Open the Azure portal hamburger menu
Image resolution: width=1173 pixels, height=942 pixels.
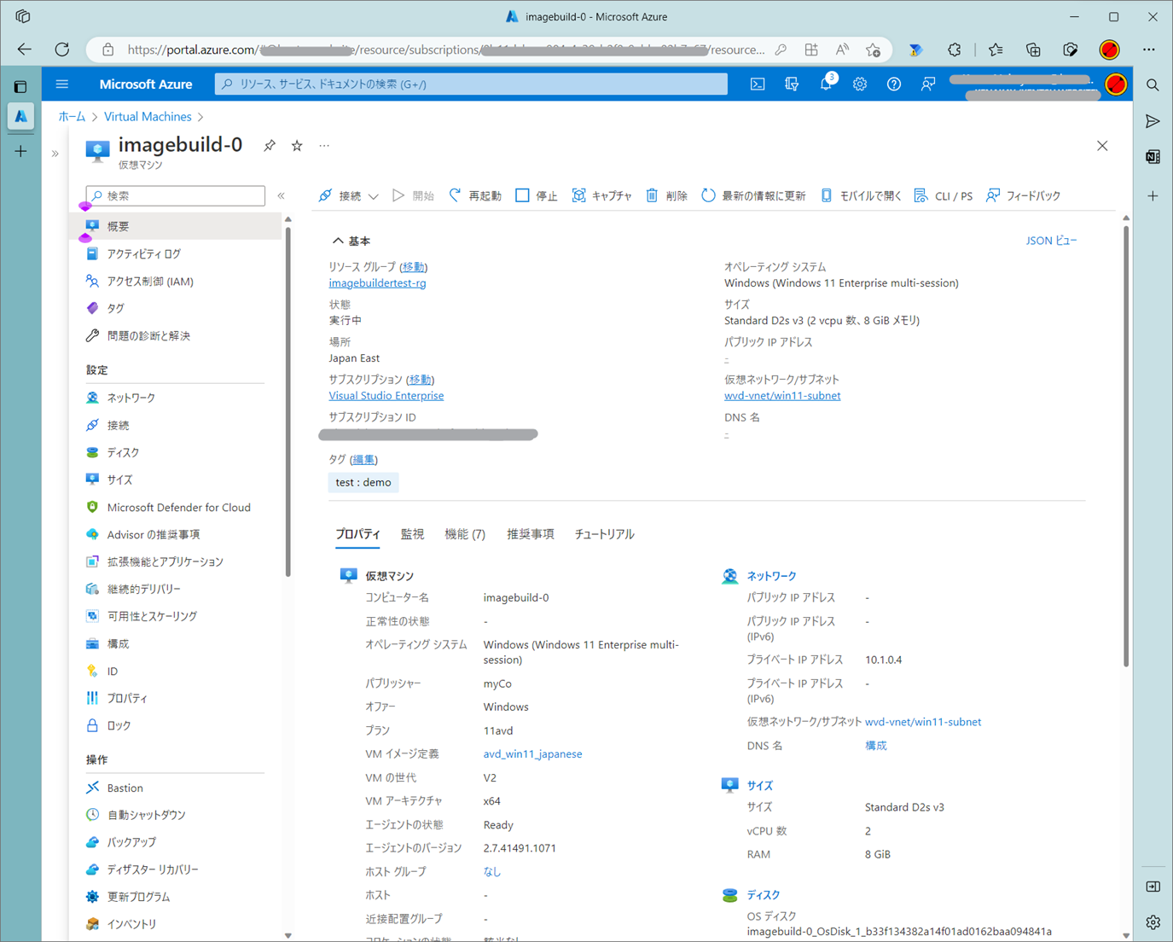[x=61, y=84]
